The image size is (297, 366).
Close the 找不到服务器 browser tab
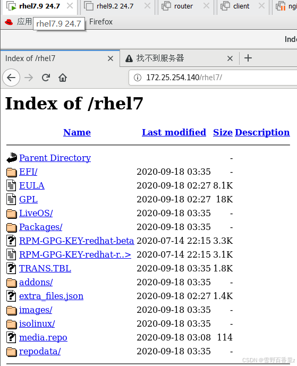(x=230, y=58)
